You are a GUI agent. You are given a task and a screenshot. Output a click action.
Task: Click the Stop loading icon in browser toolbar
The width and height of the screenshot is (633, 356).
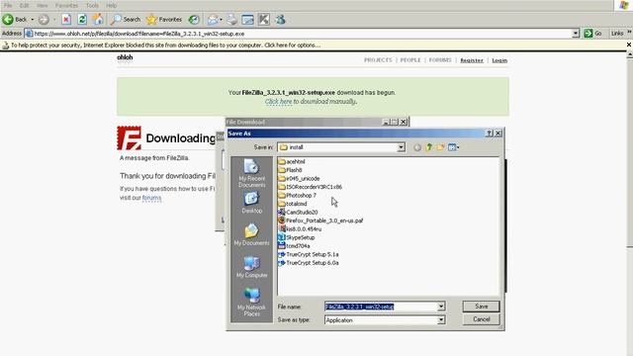(x=66, y=19)
